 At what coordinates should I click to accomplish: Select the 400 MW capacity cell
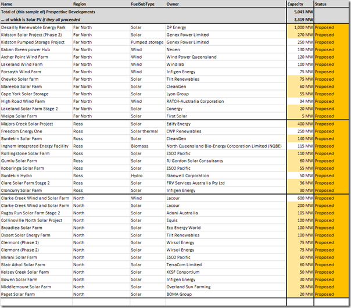point(300,124)
